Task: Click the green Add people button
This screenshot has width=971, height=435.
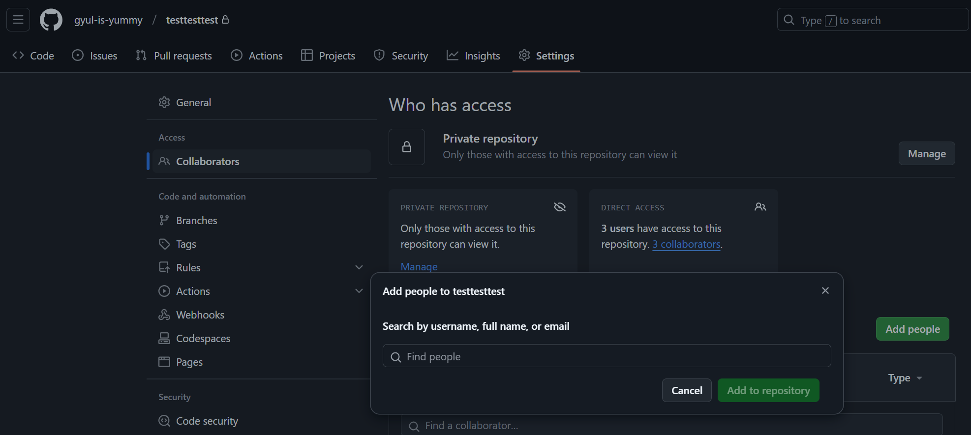Action: tap(912, 329)
